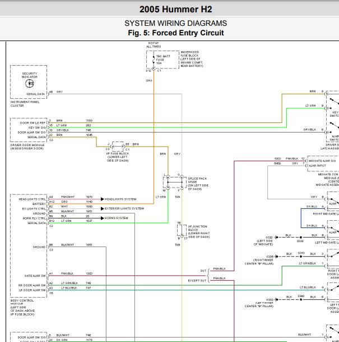The height and width of the screenshot is (342, 339).
Task: Click the "HEADLIGHTS CTRL" pin label
Action: tap(32, 199)
